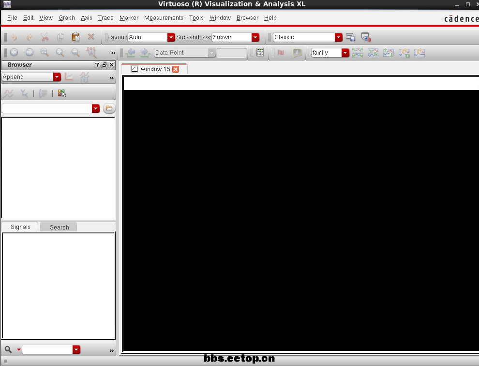
Task: Click the waveform zoom magnifier icon
Action: (x=91, y=53)
